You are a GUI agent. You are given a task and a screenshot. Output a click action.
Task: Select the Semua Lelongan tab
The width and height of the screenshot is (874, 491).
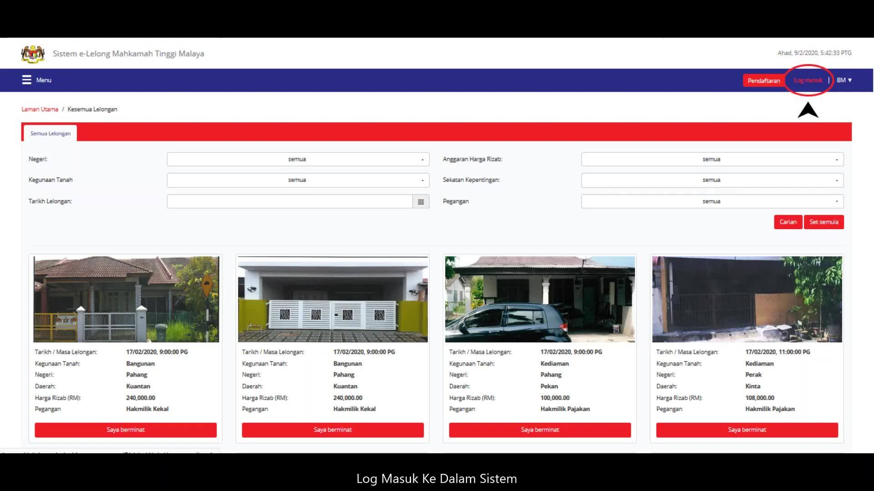pyautogui.click(x=51, y=133)
